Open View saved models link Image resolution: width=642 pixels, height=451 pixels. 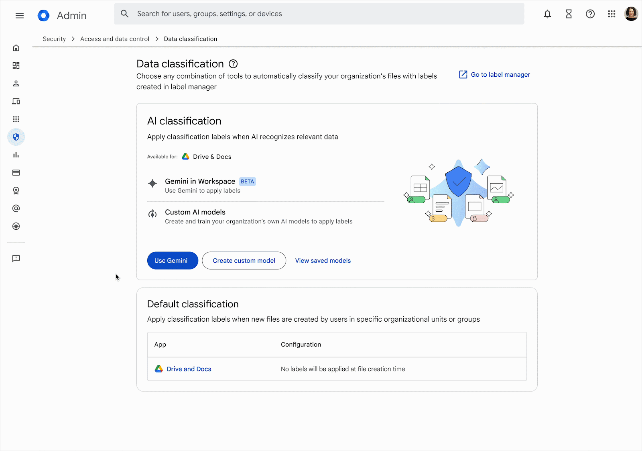[323, 261]
